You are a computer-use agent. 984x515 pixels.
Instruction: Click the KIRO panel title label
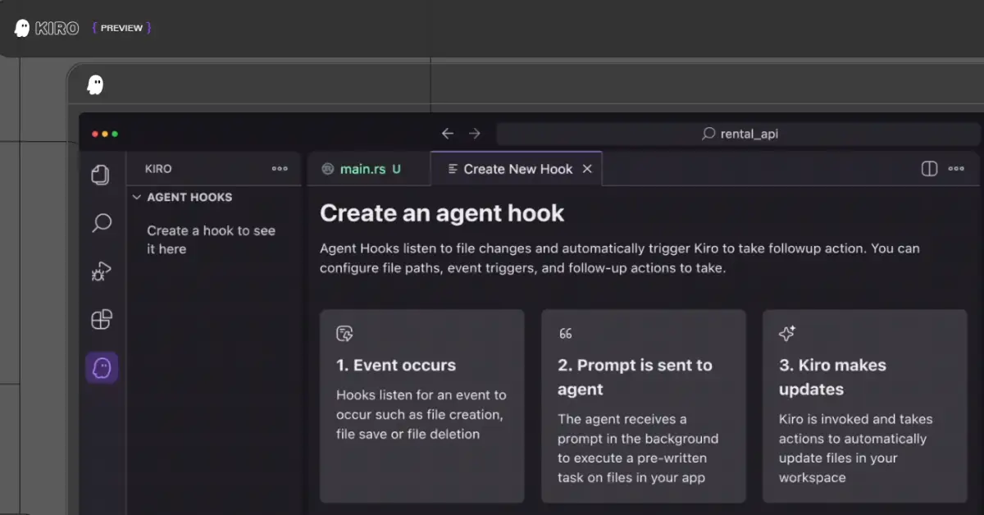(x=158, y=169)
